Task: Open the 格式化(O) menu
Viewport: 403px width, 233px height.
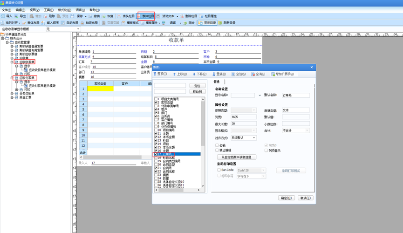Action: pos(64,10)
